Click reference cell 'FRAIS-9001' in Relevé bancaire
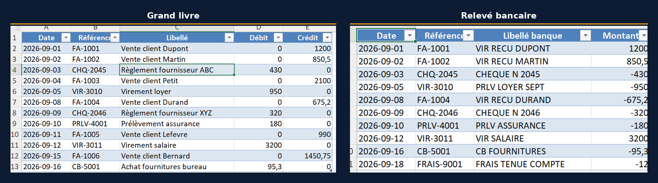The height and width of the screenshot is (183, 658). click(445, 164)
